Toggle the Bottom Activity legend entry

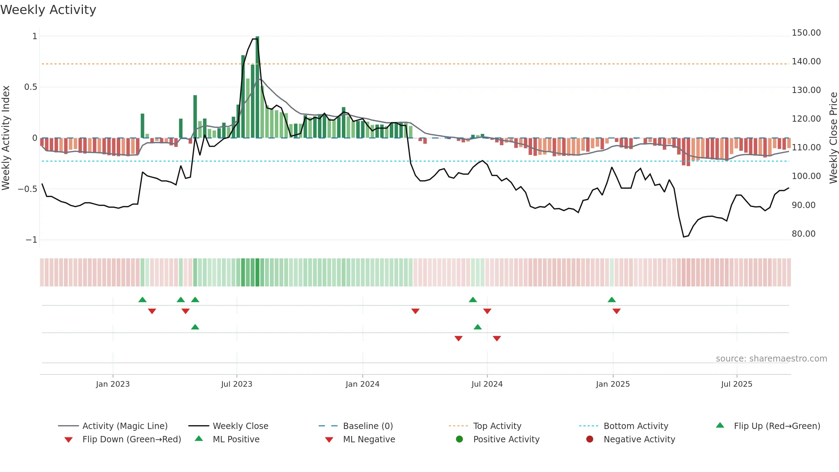(x=623, y=426)
